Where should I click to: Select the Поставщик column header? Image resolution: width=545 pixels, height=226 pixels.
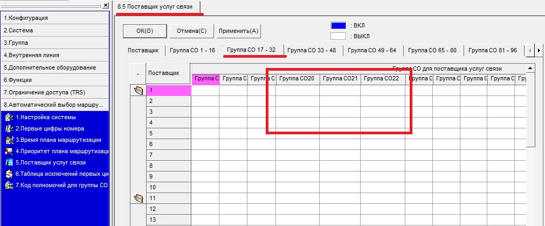(168, 74)
